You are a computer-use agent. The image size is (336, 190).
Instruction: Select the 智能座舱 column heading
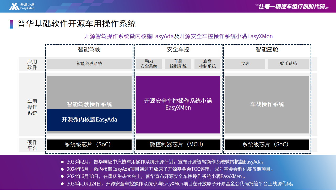267,49
